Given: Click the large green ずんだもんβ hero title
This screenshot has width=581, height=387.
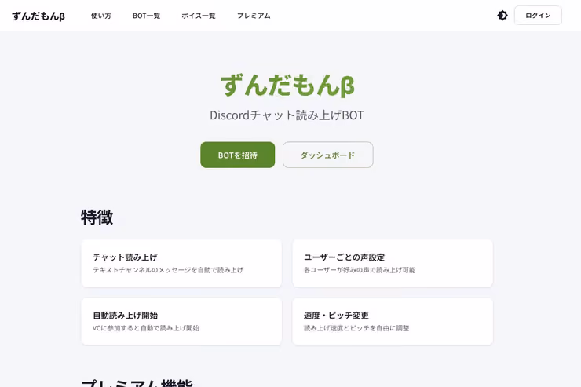Looking at the screenshot, I should coord(287,86).
